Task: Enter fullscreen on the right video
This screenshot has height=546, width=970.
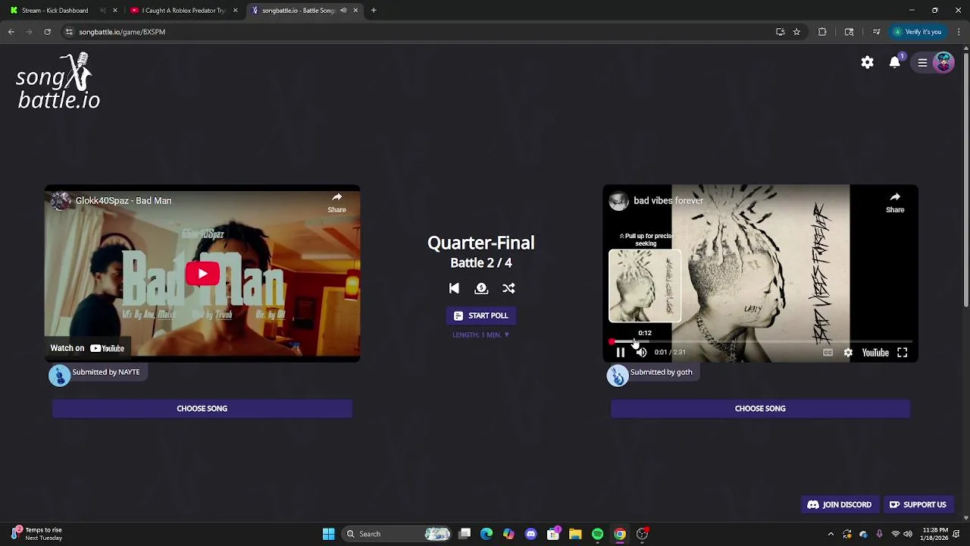Action: 902,353
